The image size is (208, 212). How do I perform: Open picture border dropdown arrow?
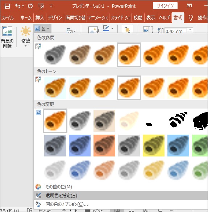coord(112,29)
